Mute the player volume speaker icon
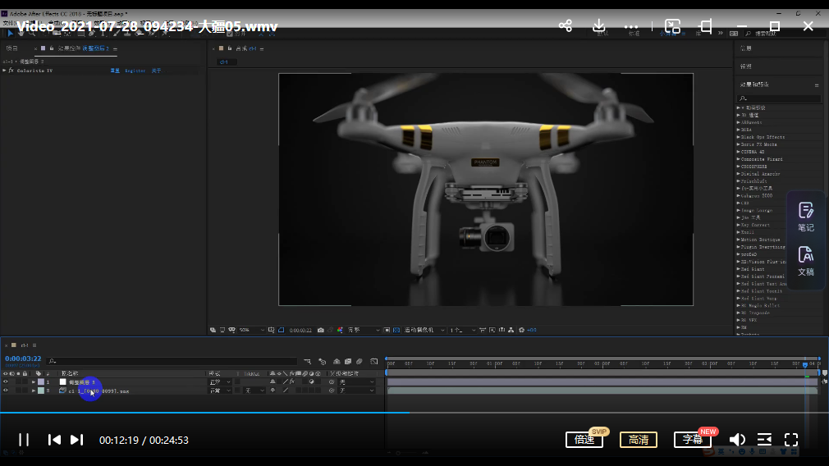This screenshot has height=466, width=829. point(737,440)
